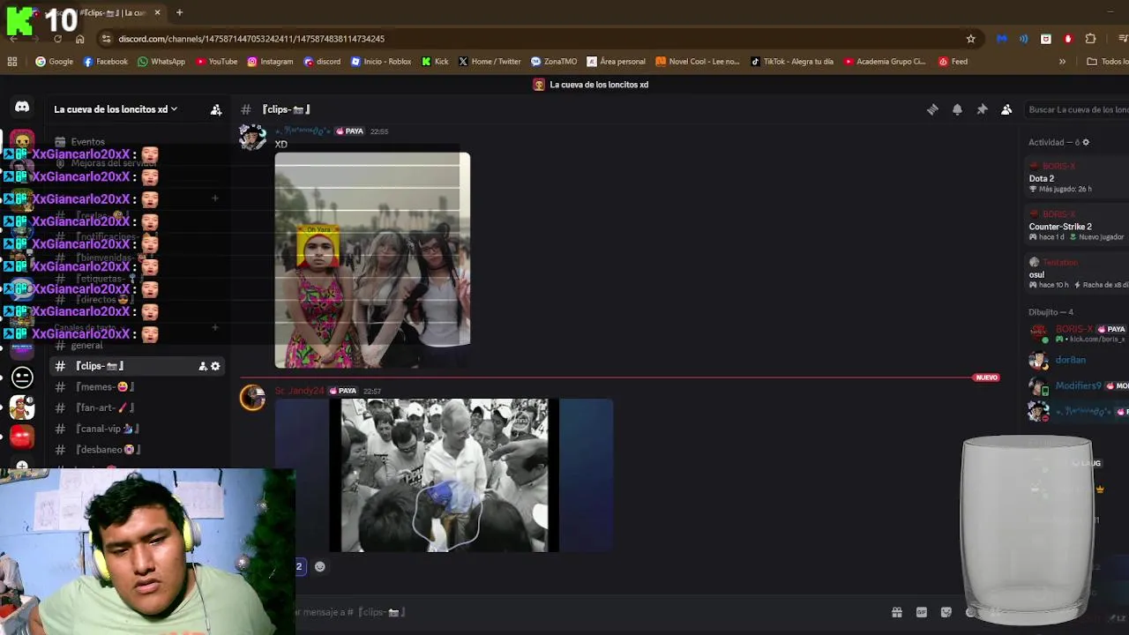Click the server search box
Image resolution: width=1129 pixels, height=635 pixels.
(1076, 109)
